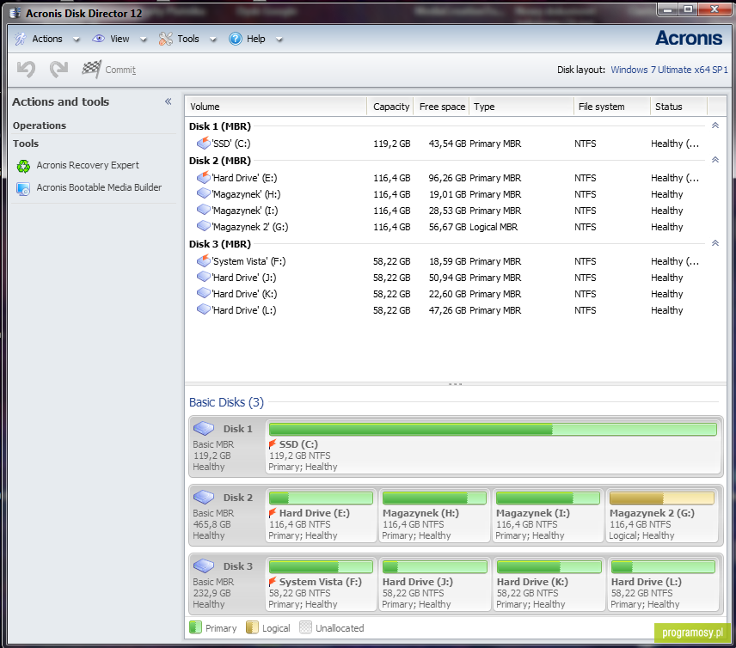Click the volume icon of 'Hard Drive' (E:)
Screen dimensions: 736x648
coord(203,177)
